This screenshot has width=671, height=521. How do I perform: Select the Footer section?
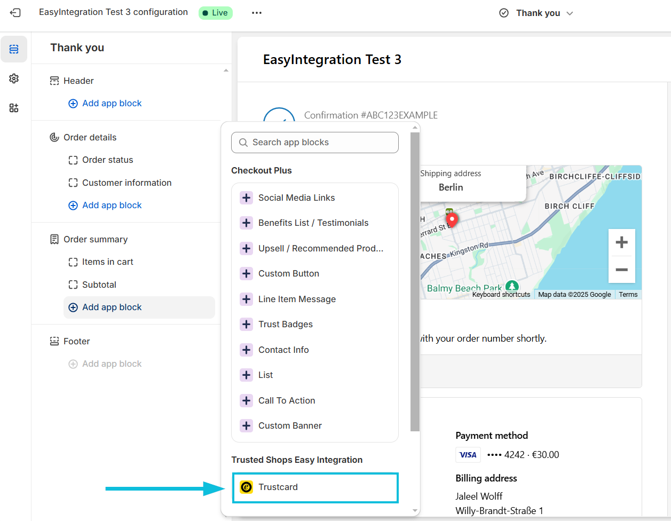(76, 341)
